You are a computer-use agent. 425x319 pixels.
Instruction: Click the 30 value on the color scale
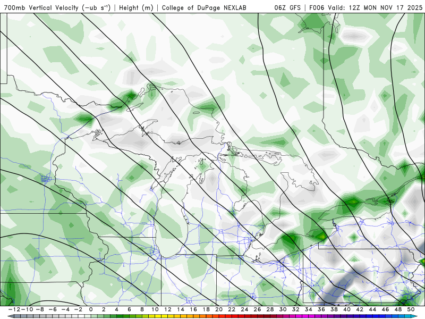[x=283, y=309]
